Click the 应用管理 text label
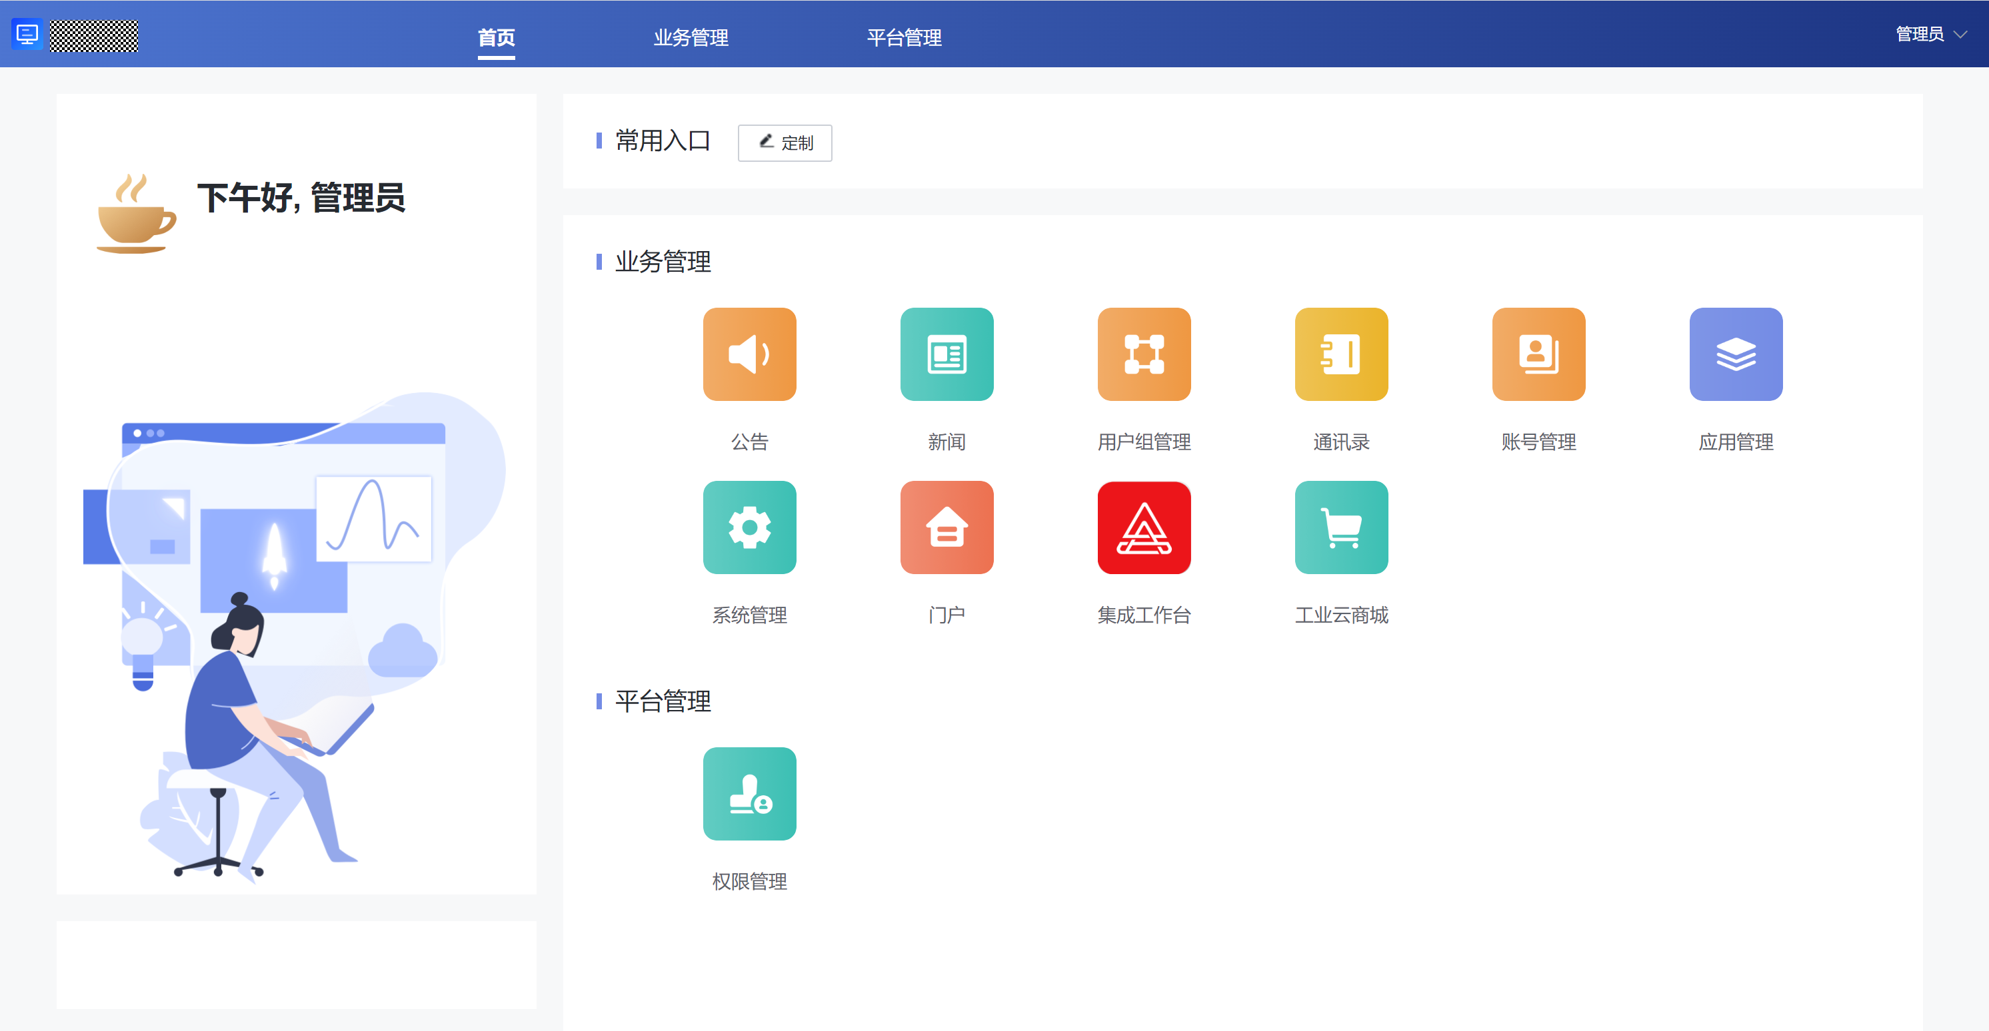Image resolution: width=1989 pixels, height=1031 pixels. (x=1736, y=442)
